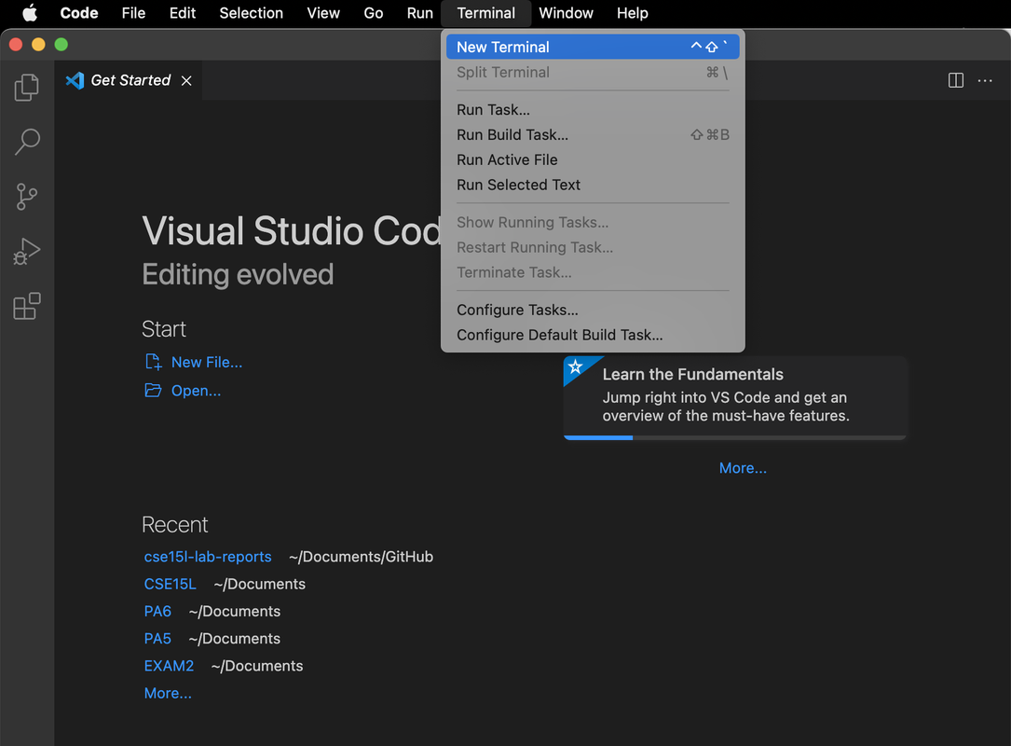Open the Source Control view icon

click(27, 197)
